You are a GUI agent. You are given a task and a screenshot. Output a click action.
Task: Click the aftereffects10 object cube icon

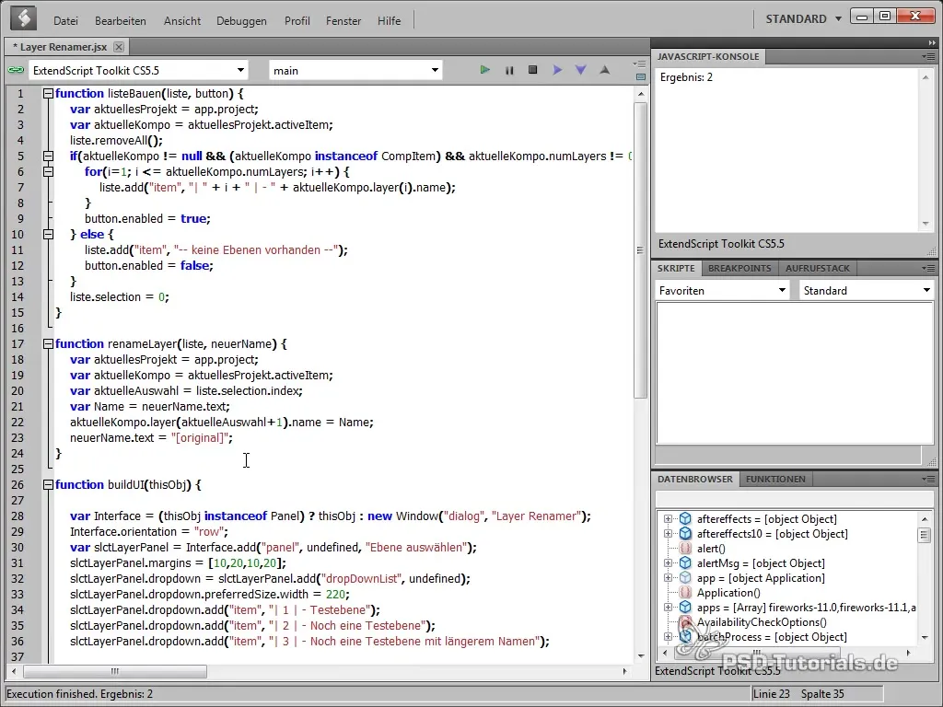pyautogui.click(x=685, y=533)
